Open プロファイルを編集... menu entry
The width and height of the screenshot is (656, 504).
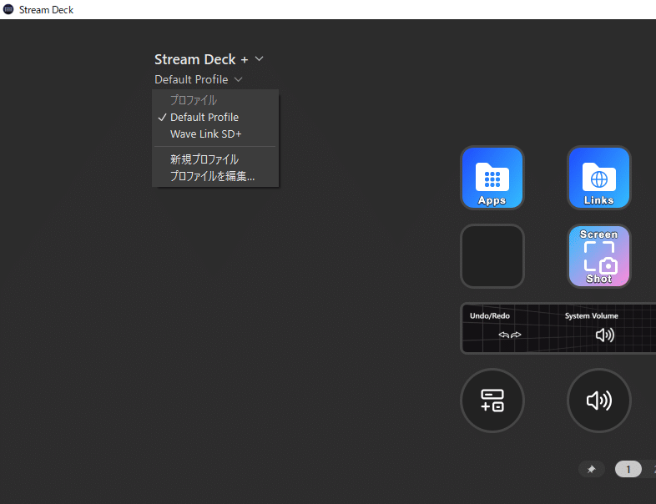tap(215, 176)
